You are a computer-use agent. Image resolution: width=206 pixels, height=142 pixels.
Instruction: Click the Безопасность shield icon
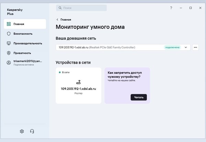(x=9, y=34)
